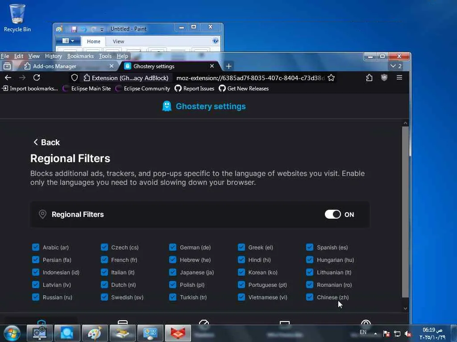Uncheck the Arabic (ar) checkbox
The height and width of the screenshot is (342, 457).
pyautogui.click(x=36, y=247)
